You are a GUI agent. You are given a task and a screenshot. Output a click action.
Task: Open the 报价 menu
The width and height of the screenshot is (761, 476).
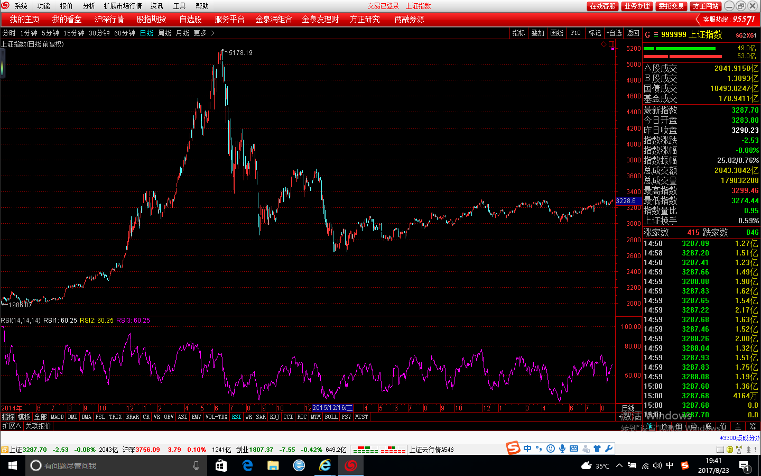coord(67,6)
